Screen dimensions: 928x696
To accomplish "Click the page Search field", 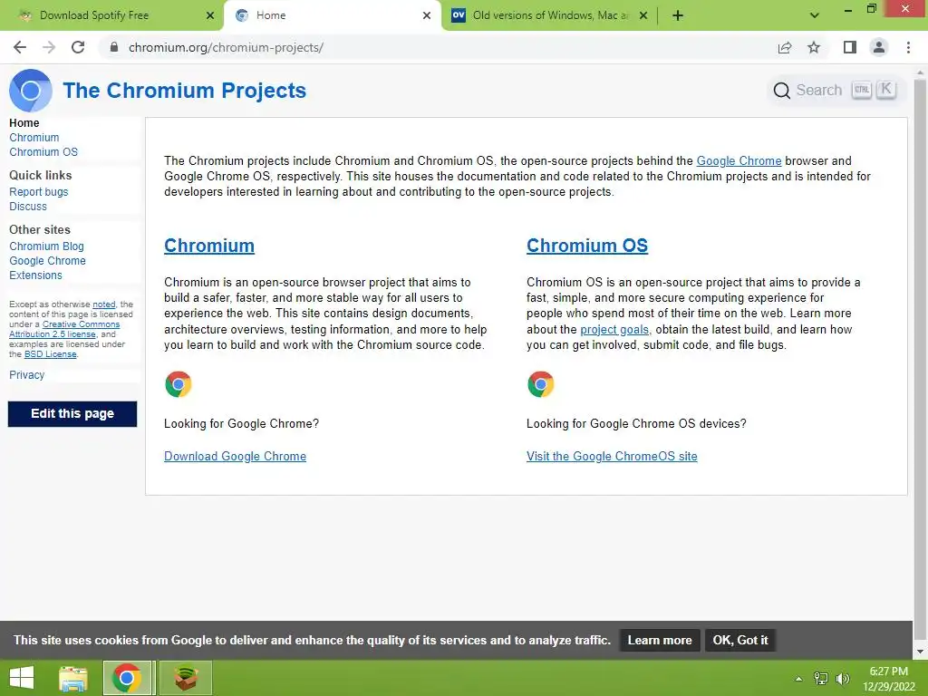I will click(x=835, y=91).
